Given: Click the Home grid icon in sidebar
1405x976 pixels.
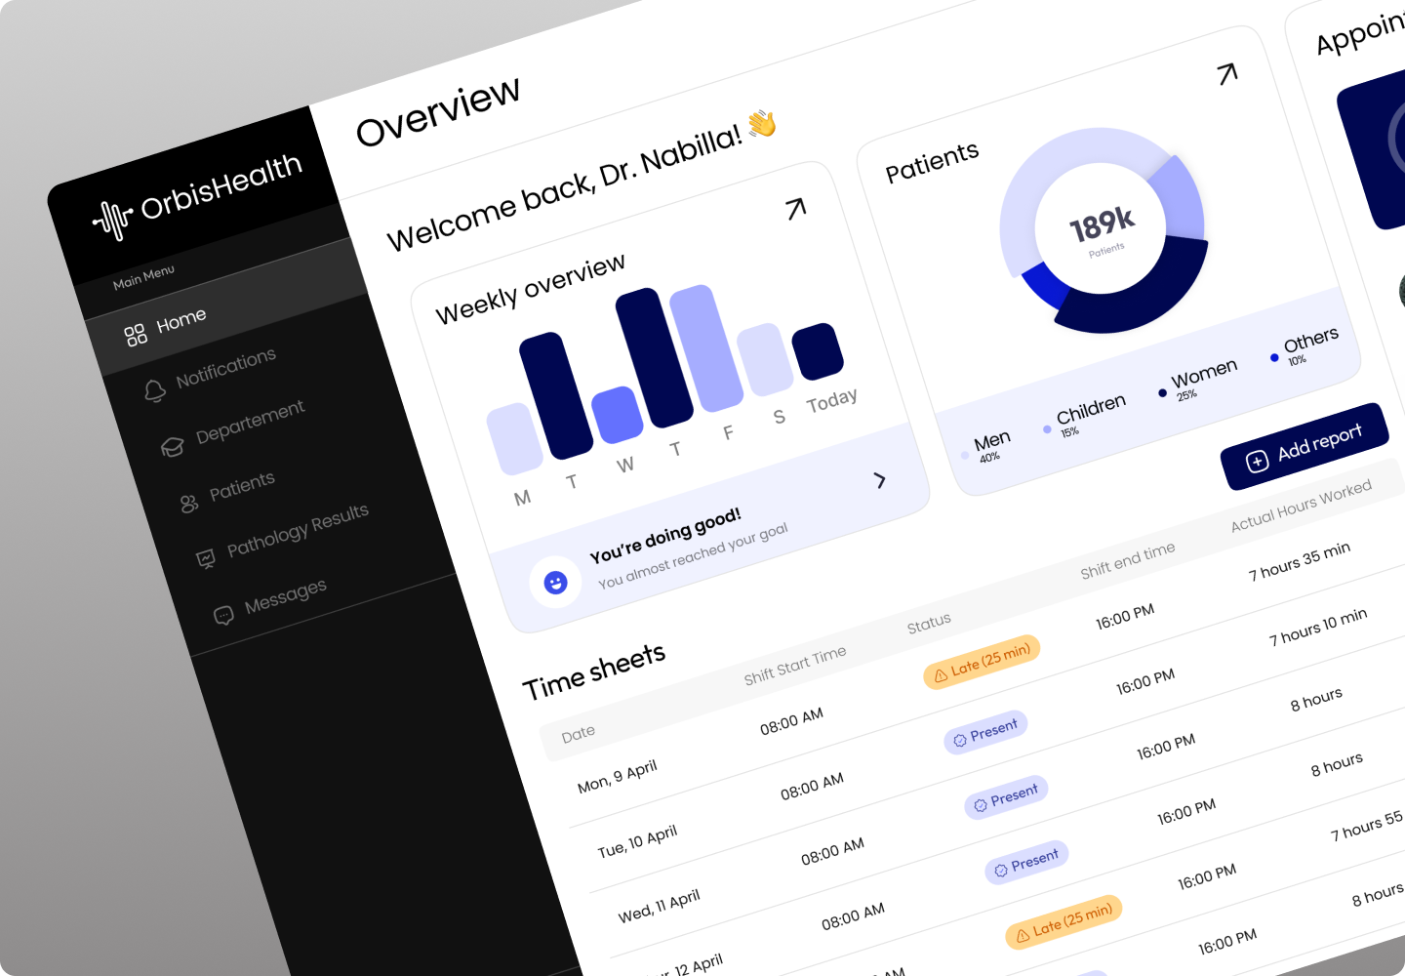Looking at the screenshot, I should 136,335.
